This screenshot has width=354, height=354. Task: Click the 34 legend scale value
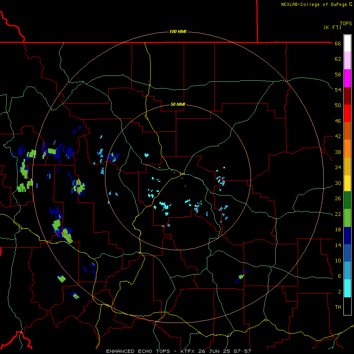pos(338,168)
